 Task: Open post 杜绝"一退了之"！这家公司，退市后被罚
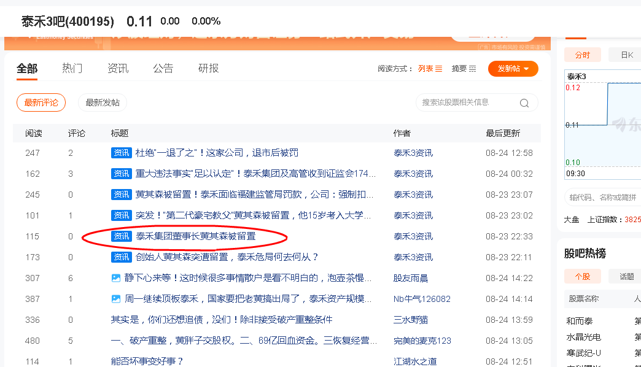217,153
